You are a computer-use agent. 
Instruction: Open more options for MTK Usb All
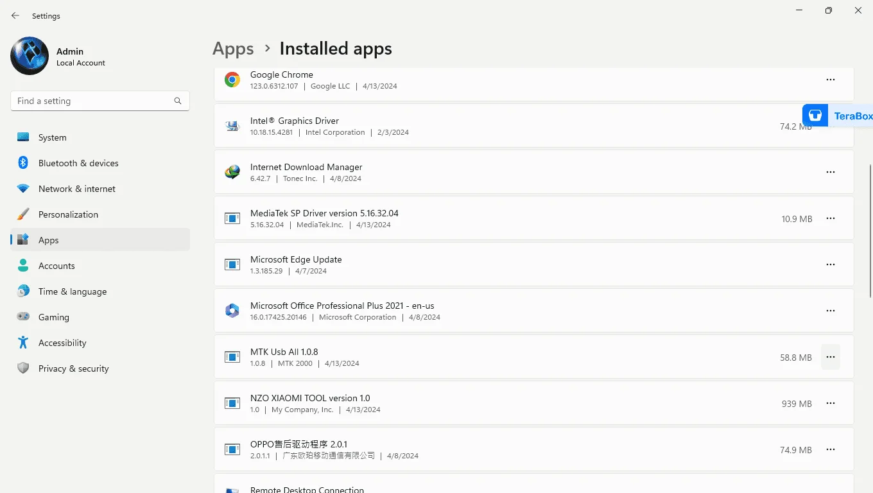(831, 357)
